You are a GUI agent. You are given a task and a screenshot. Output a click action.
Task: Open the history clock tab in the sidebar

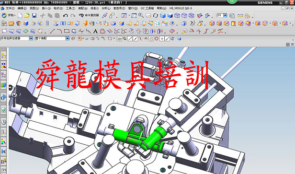(x=3, y=122)
